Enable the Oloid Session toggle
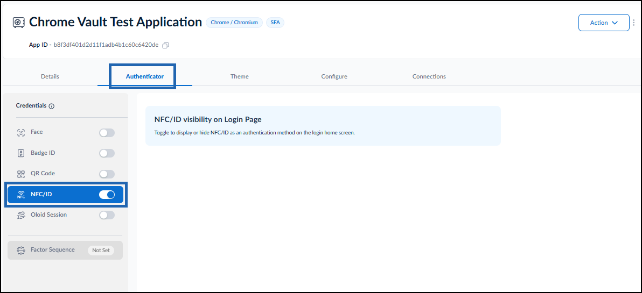642x293 pixels. pyautogui.click(x=107, y=215)
